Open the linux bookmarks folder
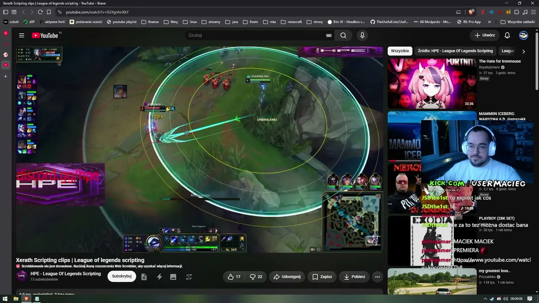The height and width of the screenshot is (303, 539). (190, 22)
